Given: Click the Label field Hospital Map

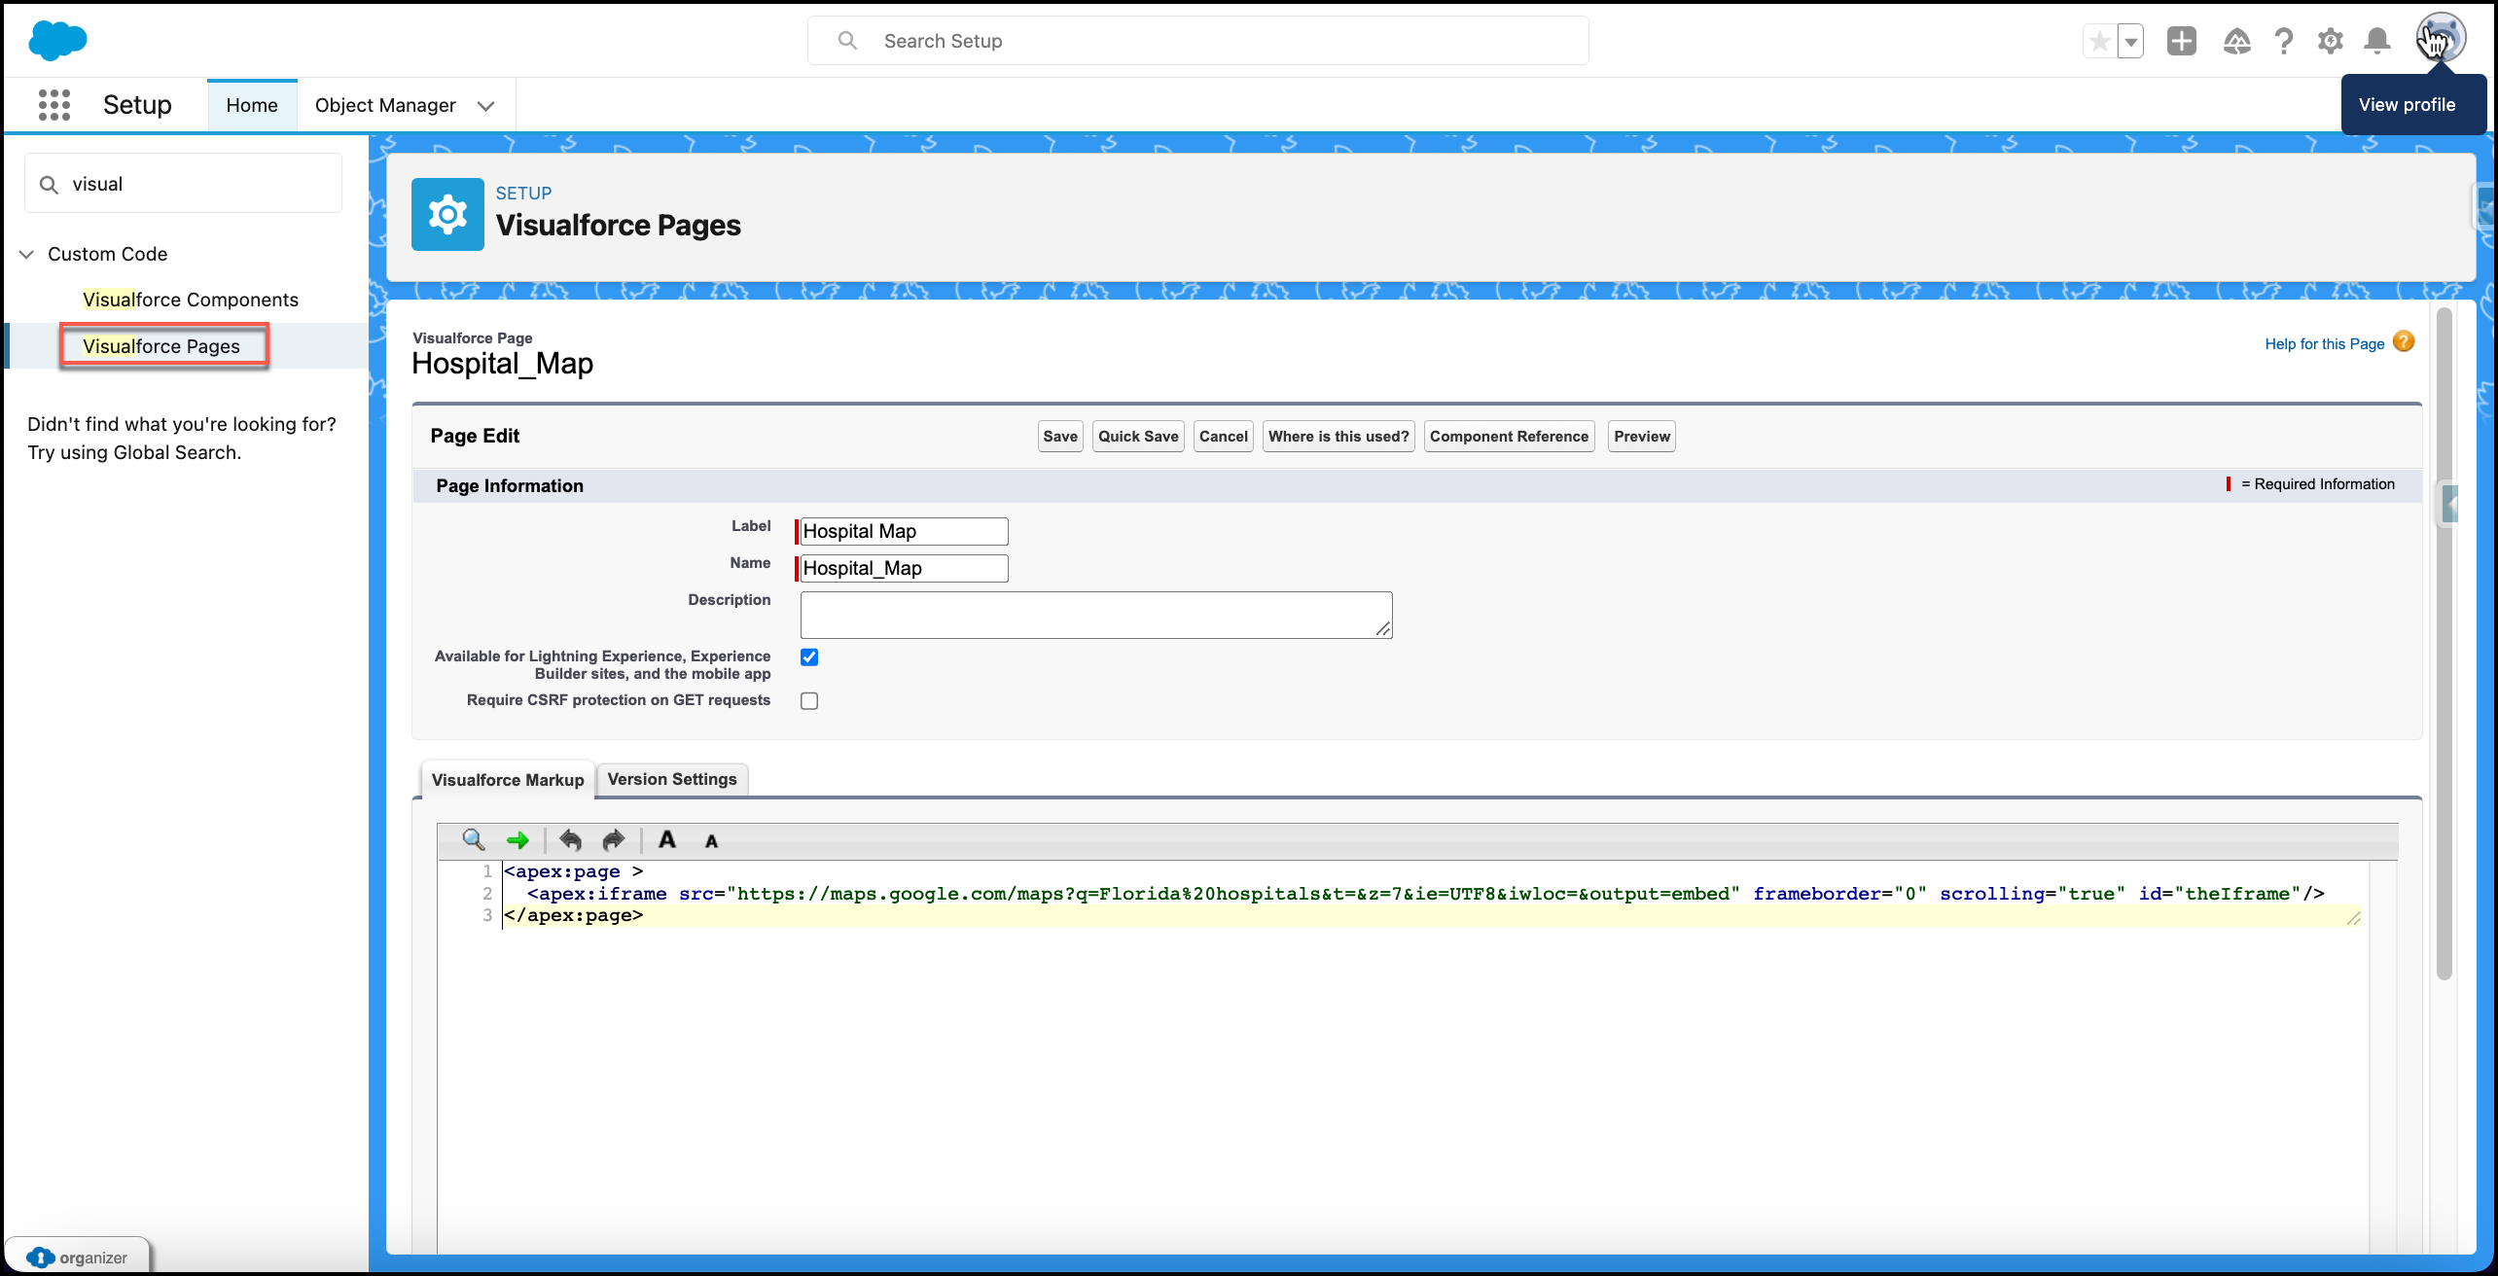Looking at the screenshot, I should point(904,531).
